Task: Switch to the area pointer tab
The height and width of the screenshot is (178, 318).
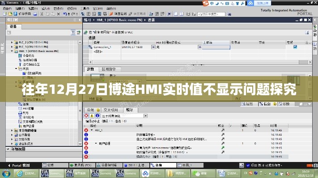Action: [109, 69]
